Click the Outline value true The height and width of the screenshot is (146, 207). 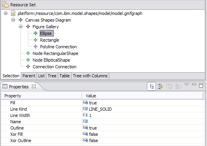[x=93, y=128]
